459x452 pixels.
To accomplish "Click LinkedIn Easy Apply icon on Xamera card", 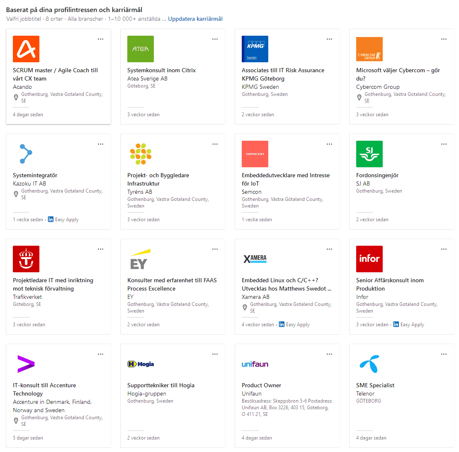I will [282, 324].
